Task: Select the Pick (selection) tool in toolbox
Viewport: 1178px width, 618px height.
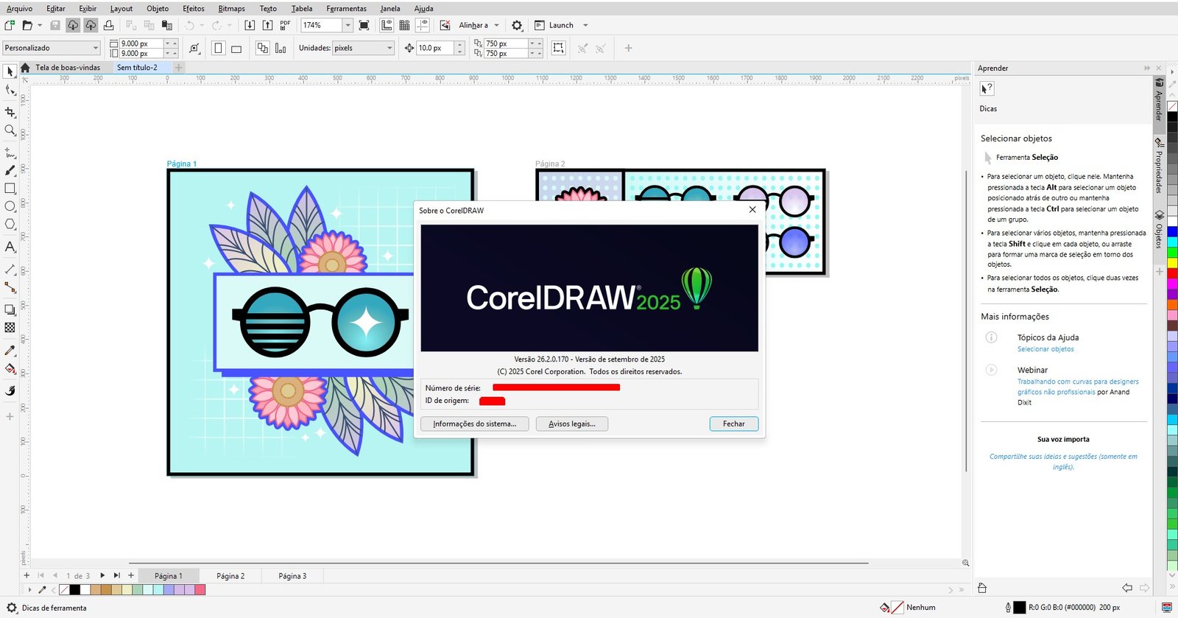Action: 10,71
